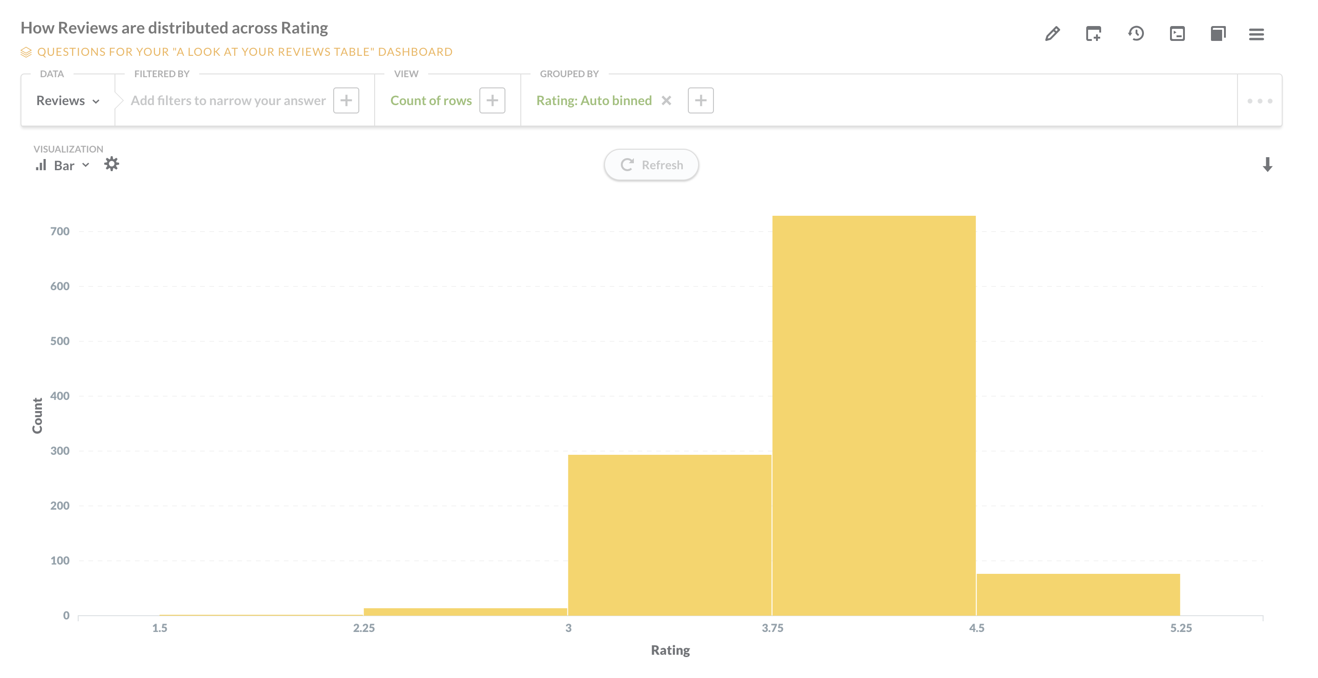The width and height of the screenshot is (1318, 678).
Task: Select the Rating: Auto binned breakout
Action: [593, 100]
